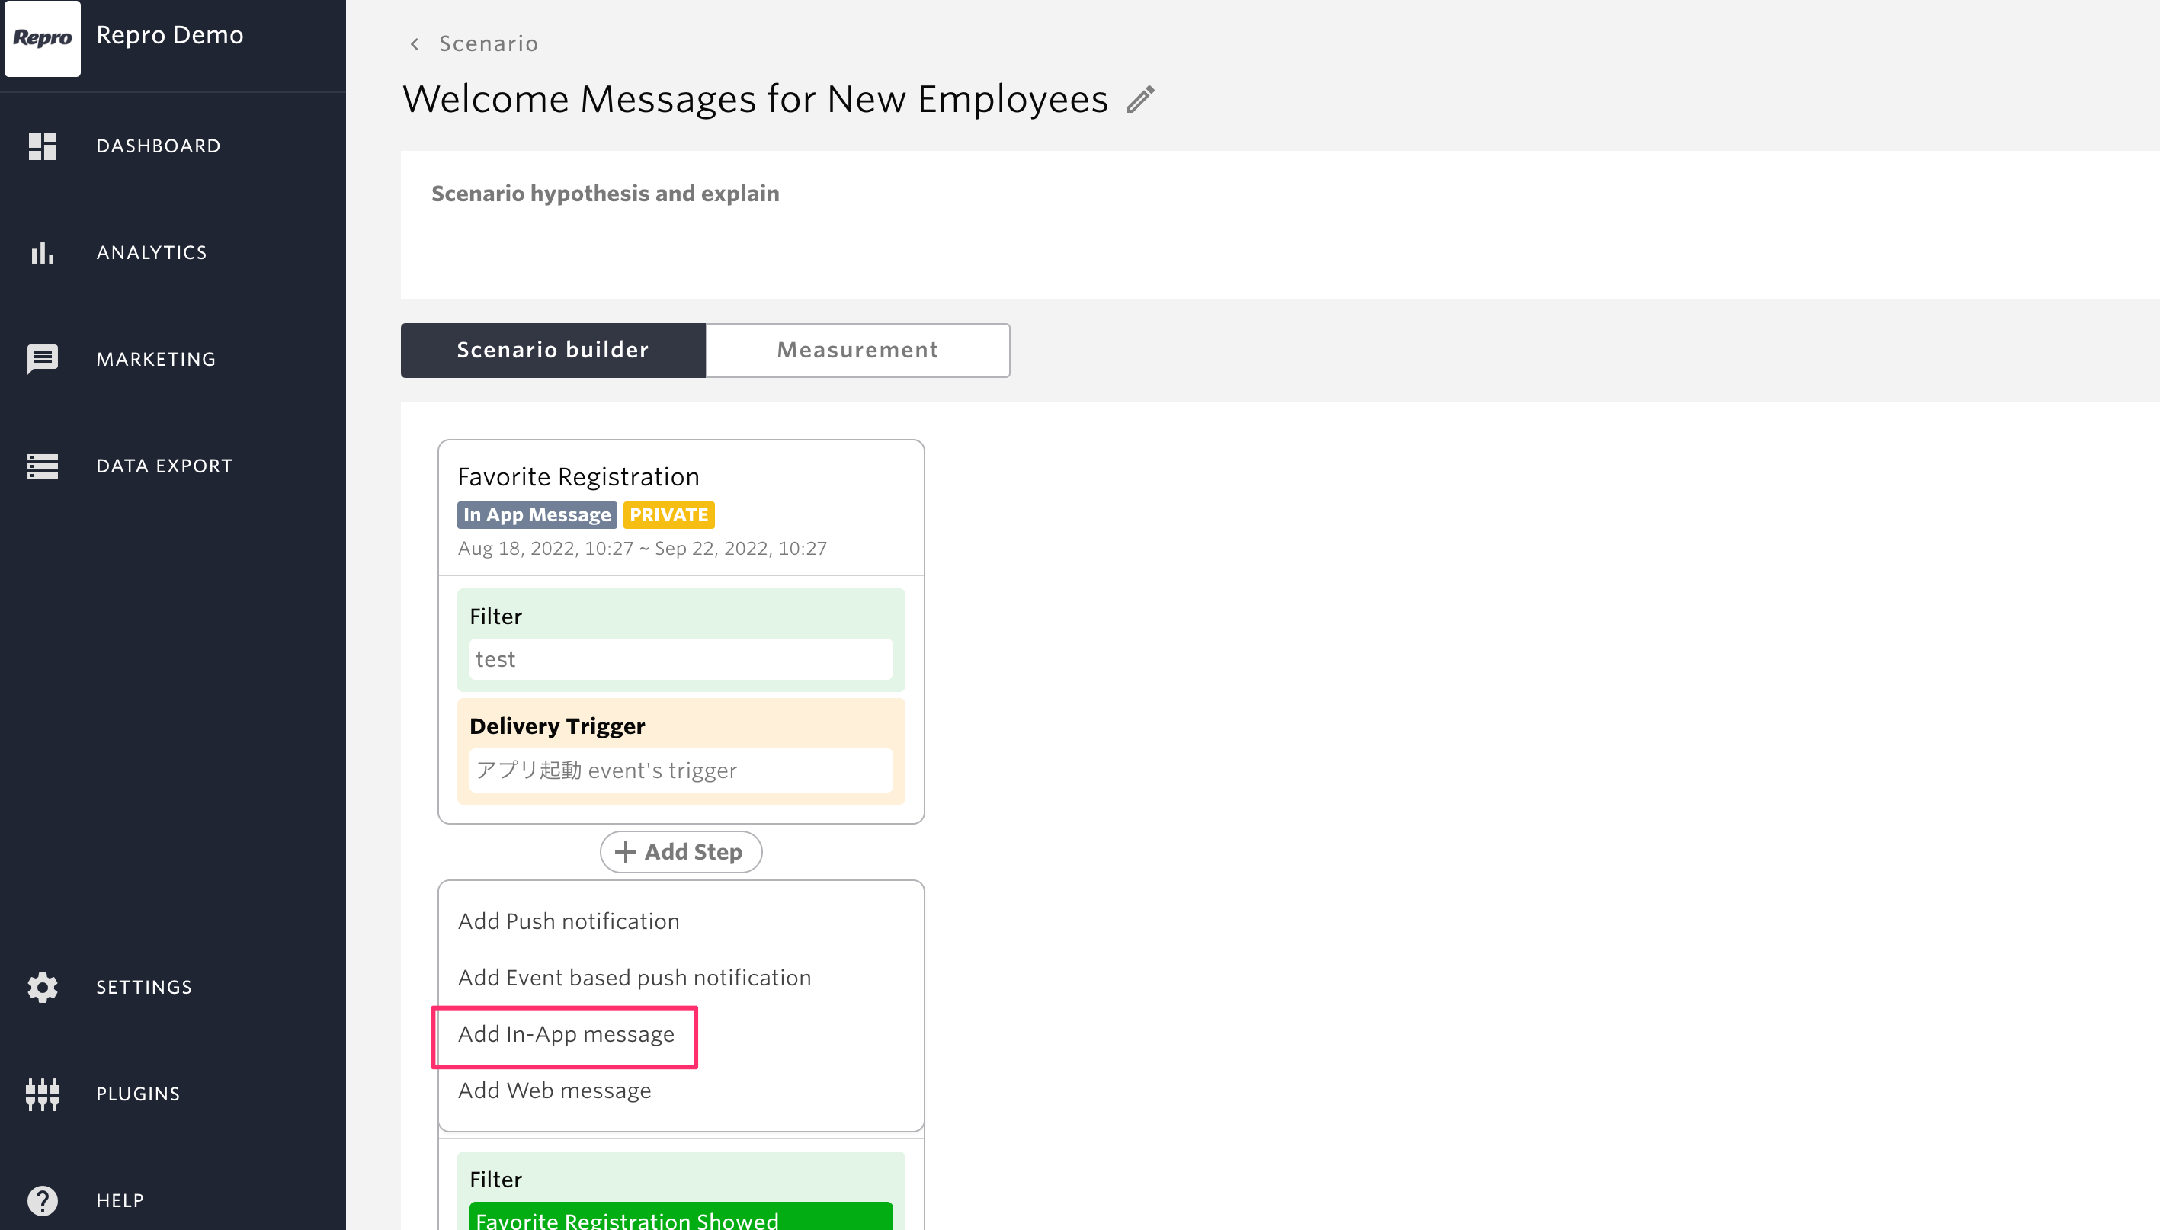The width and height of the screenshot is (2160, 1230).
Task: Switch to the Scenario builder tab
Action: click(553, 350)
